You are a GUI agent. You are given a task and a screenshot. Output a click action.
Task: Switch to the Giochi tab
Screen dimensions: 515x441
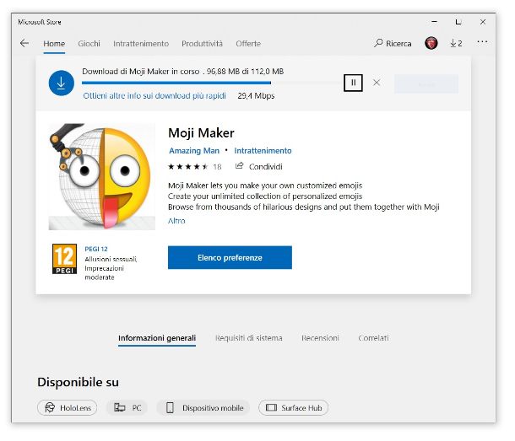click(89, 44)
